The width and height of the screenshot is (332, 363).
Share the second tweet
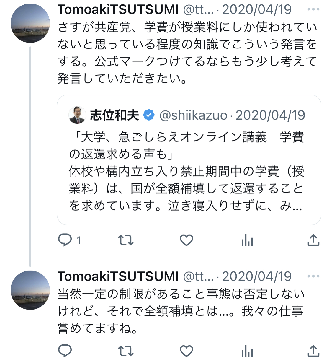(x=313, y=351)
